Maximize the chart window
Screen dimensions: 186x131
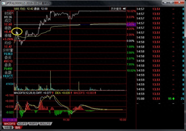pos(171,2)
